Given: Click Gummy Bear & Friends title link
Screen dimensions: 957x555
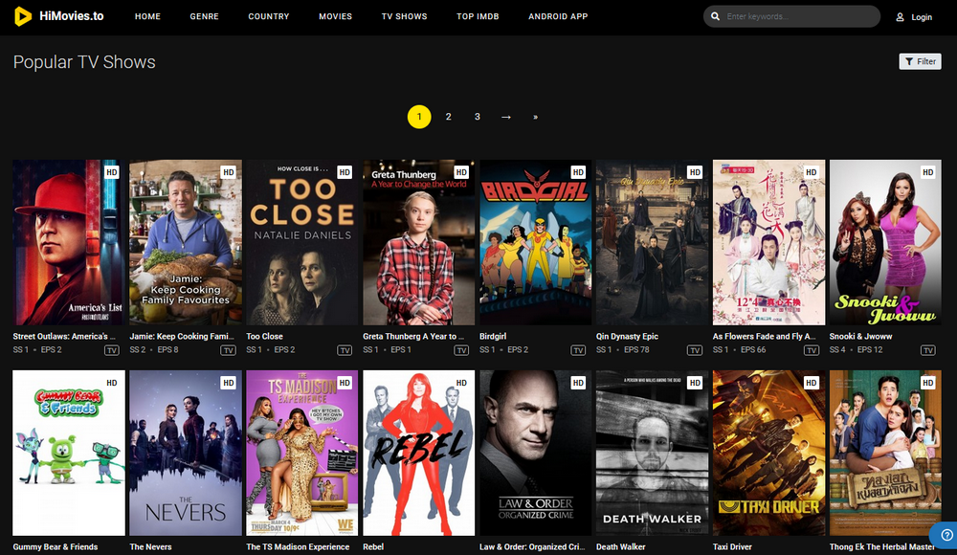Looking at the screenshot, I should pos(56,547).
